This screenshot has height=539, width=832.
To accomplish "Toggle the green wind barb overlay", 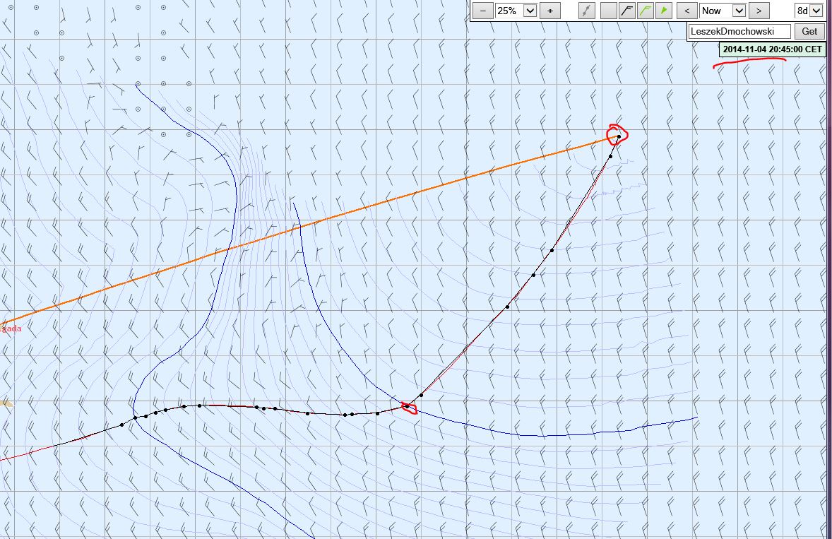I will click(645, 11).
